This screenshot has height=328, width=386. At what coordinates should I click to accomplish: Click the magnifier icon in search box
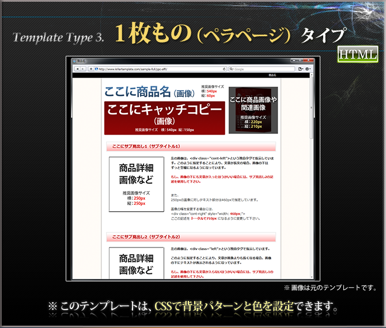pyautogui.click(x=232, y=69)
